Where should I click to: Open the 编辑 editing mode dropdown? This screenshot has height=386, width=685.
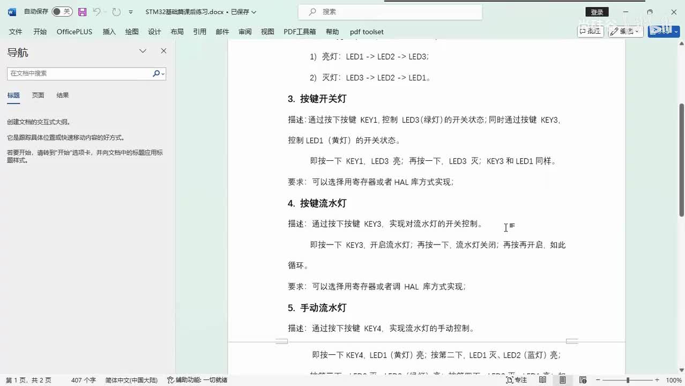pos(626,31)
